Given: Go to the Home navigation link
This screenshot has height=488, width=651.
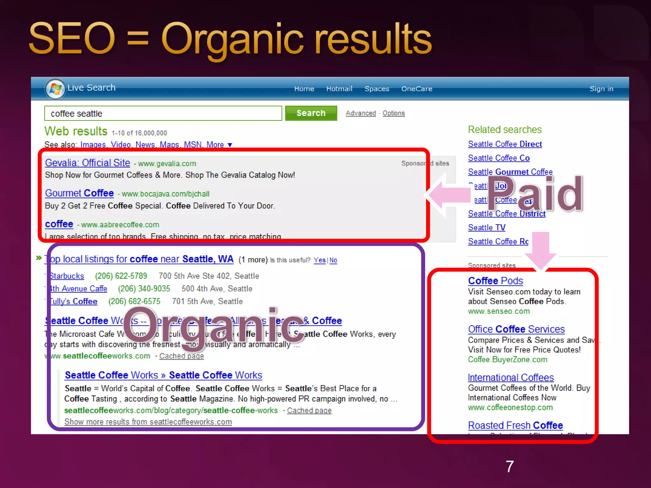Looking at the screenshot, I should pyautogui.click(x=304, y=89).
